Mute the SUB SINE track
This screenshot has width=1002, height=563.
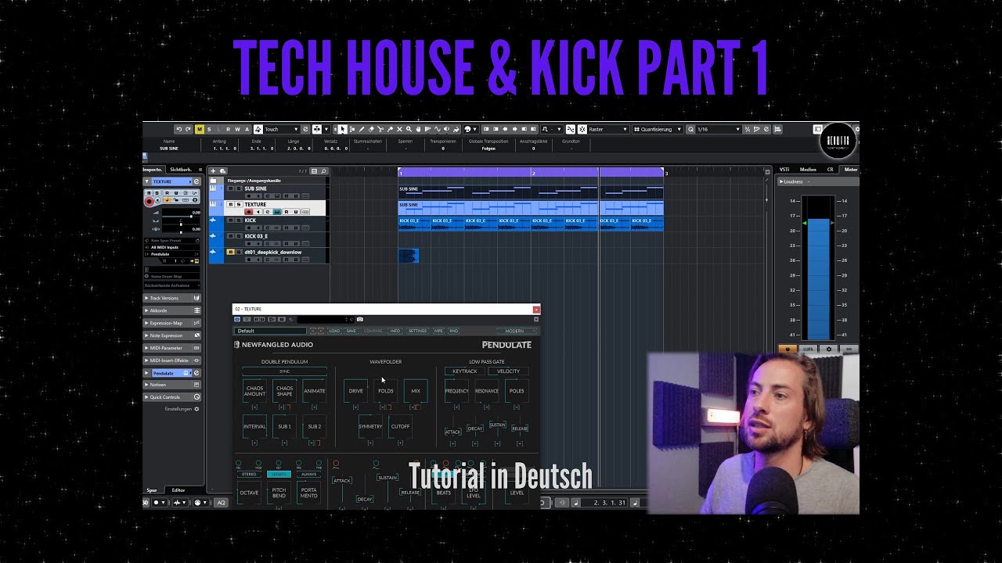pyautogui.click(x=231, y=188)
